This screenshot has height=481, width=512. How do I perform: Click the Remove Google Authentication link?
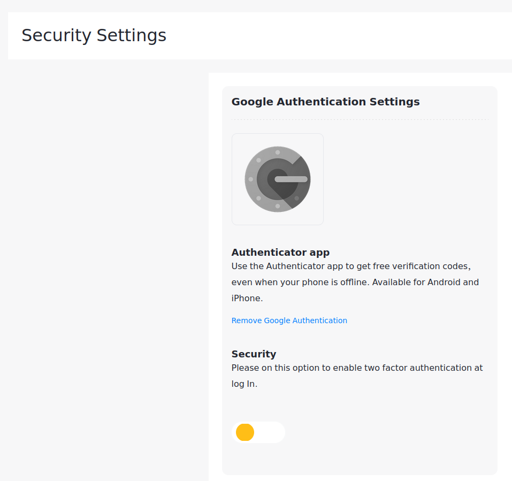[289, 320]
